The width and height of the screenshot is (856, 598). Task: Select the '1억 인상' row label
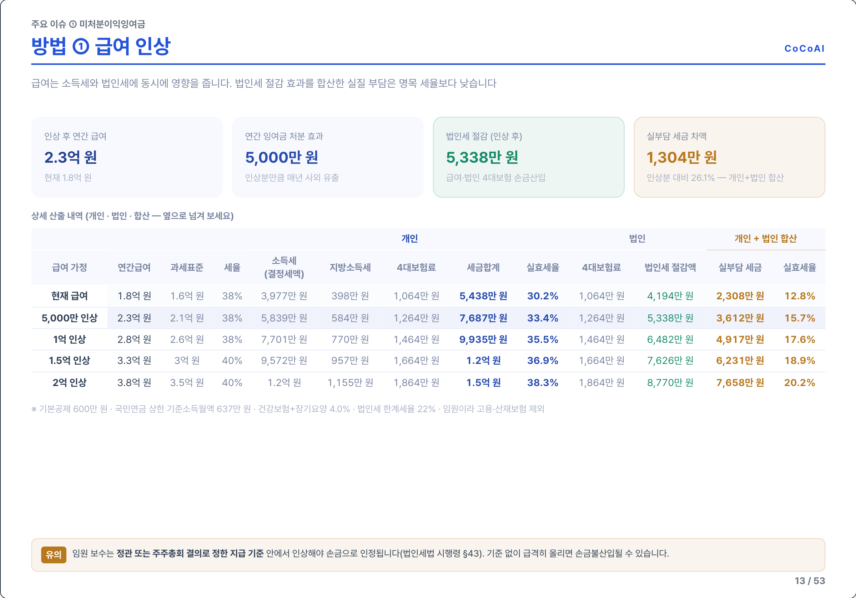click(x=69, y=339)
